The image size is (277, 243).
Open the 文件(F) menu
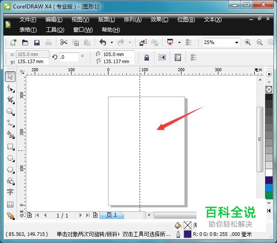click(28, 20)
